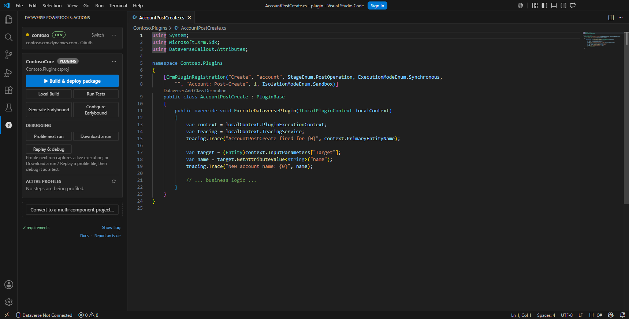The height and width of the screenshot is (319, 629).
Task: Open the Explorer view in activity bar
Action: point(8,20)
